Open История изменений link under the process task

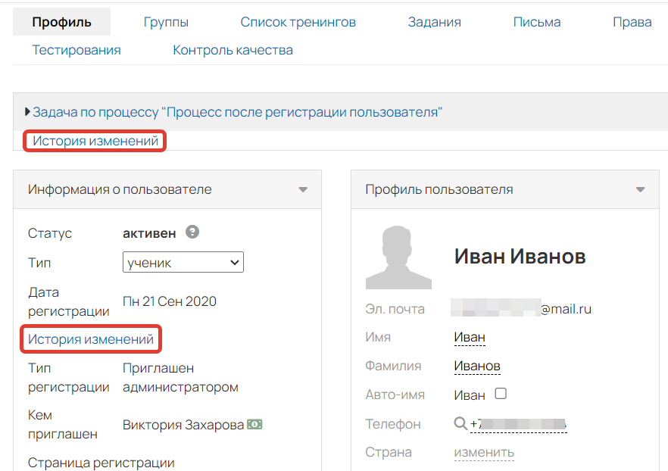(95, 141)
